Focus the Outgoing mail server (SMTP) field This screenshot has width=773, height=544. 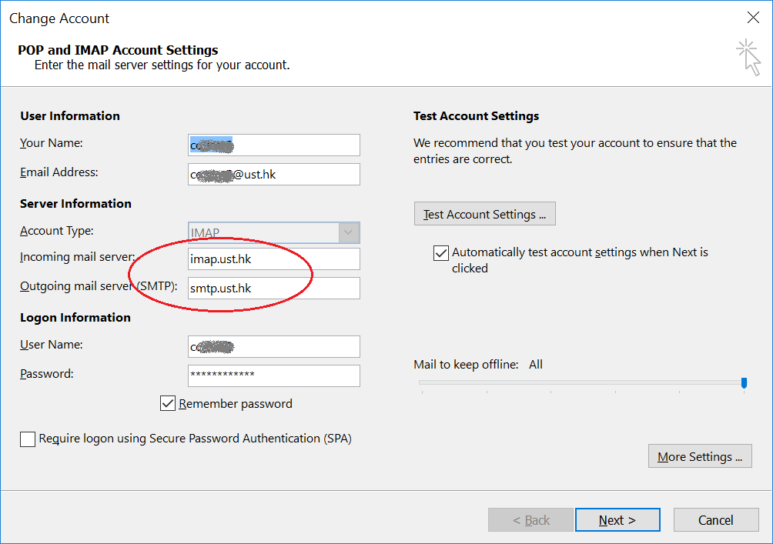(273, 289)
